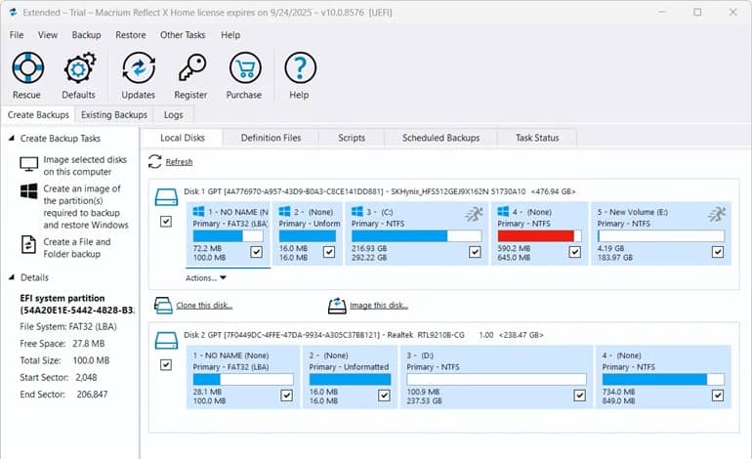Click the running figure icon on (C:) partition
Image resolution: width=752 pixels, height=459 pixels.
coord(475,214)
